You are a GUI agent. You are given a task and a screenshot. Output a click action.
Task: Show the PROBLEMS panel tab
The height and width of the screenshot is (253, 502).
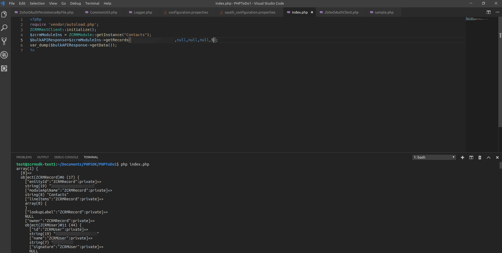(x=24, y=157)
